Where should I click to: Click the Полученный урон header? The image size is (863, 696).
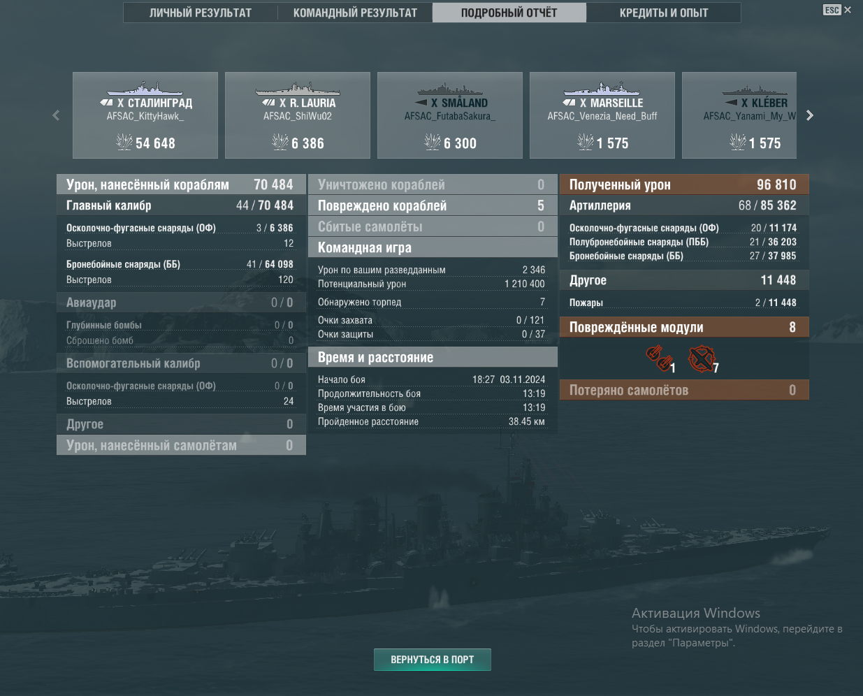click(684, 184)
